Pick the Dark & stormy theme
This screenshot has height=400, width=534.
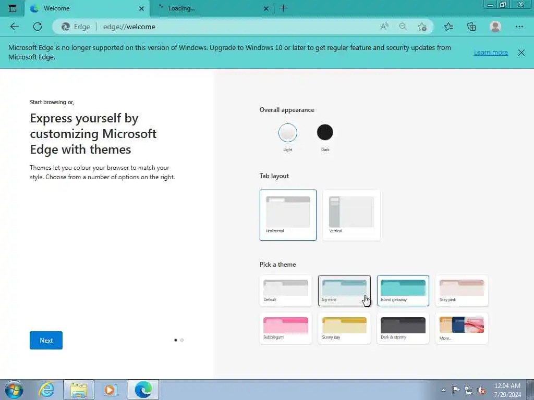pos(403,328)
